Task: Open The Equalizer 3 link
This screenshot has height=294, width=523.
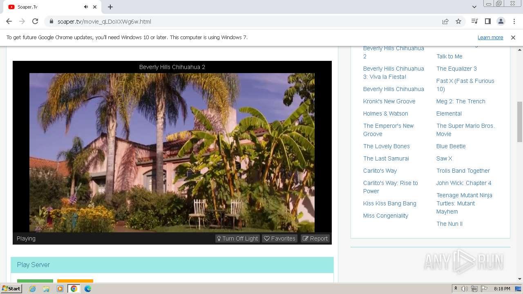Action: point(456,69)
